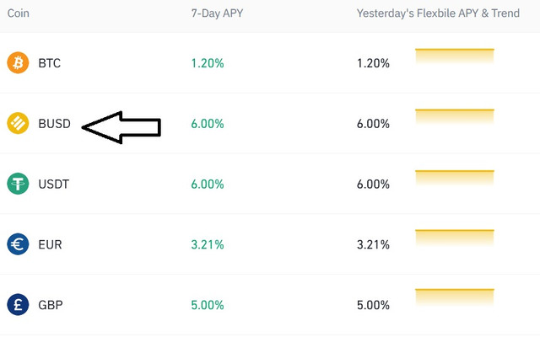The height and width of the screenshot is (337, 540).
Task: Click the EUR 3.21% 7-Day APY value
Action: click(x=208, y=244)
